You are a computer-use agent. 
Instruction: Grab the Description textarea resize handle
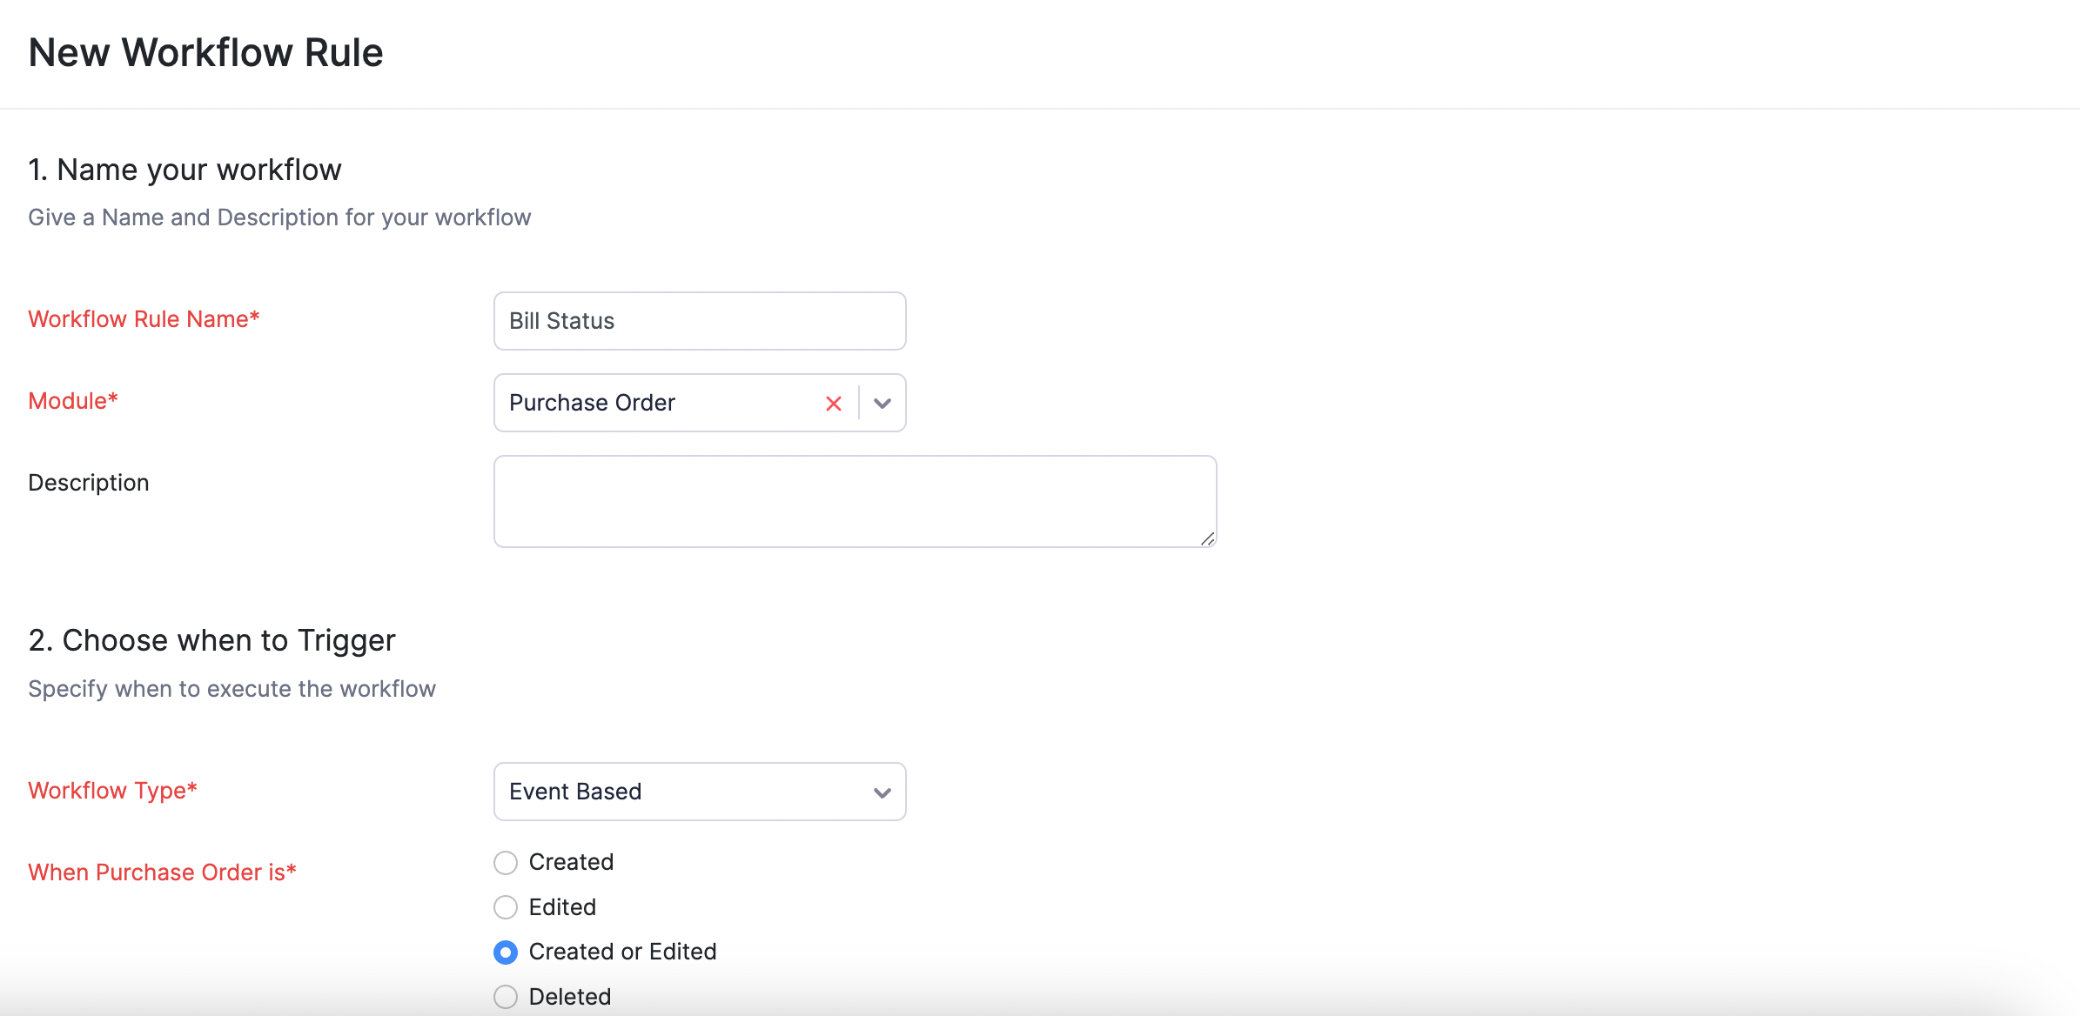click(x=1207, y=539)
